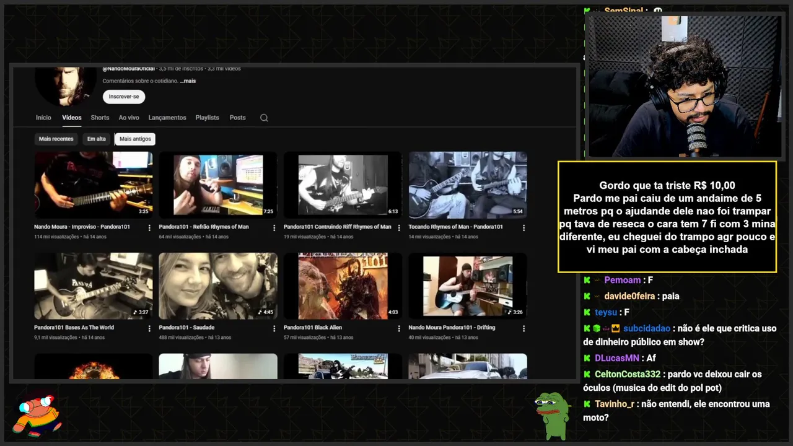Play the Bases As The World thumbnail
This screenshot has width=793, height=446.
94,286
